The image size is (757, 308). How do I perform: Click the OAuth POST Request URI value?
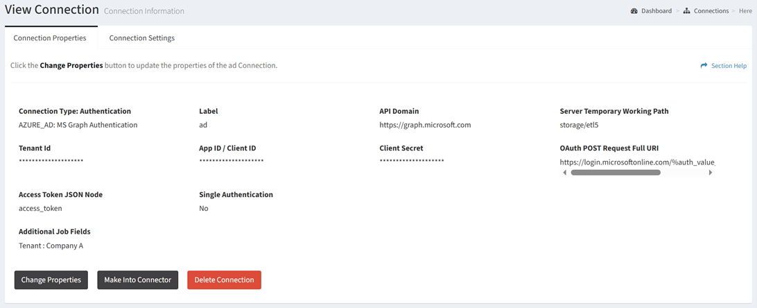tap(636, 162)
